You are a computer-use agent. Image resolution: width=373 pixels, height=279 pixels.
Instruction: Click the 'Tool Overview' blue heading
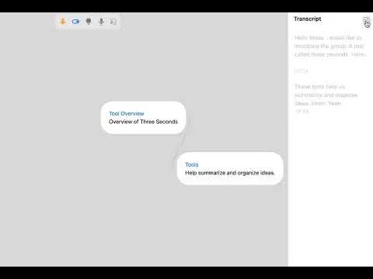coord(127,113)
